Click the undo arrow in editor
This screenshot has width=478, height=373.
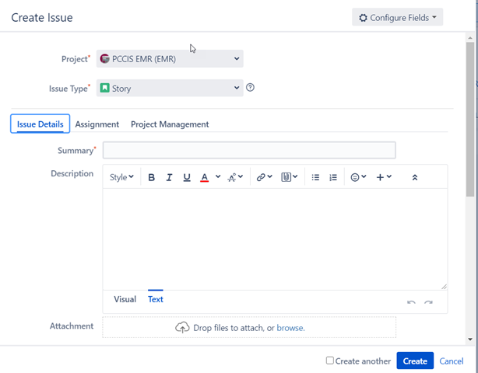(x=411, y=302)
